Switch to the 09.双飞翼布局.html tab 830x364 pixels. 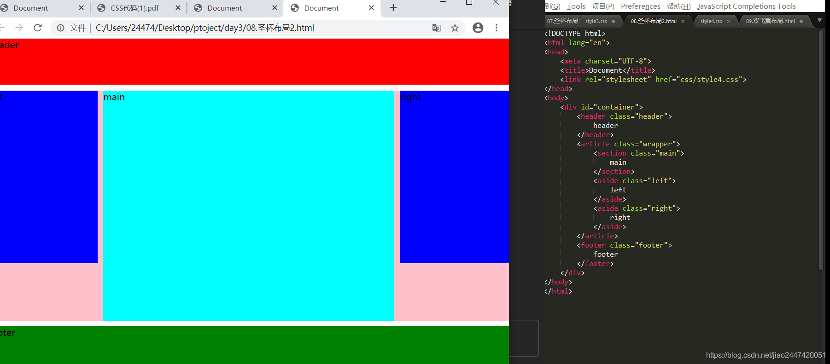(775, 21)
